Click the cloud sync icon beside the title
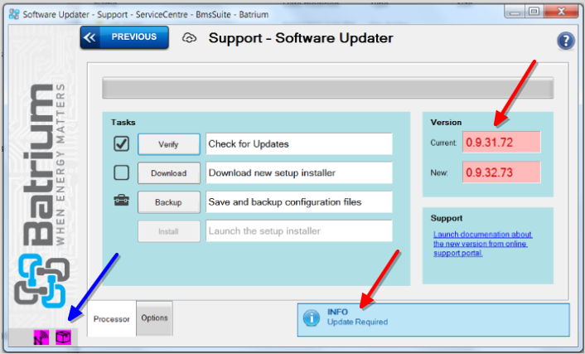The image size is (585, 354). pos(189,37)
